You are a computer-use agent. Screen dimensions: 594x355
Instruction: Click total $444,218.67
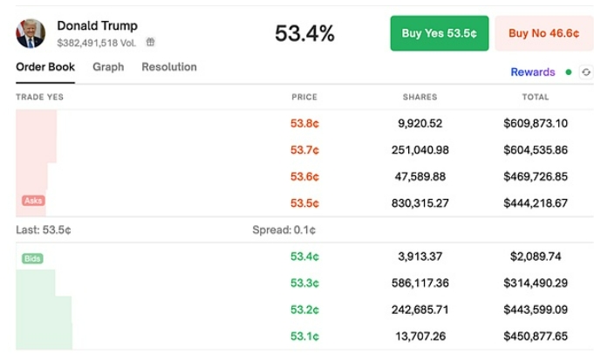click(536, 203)
